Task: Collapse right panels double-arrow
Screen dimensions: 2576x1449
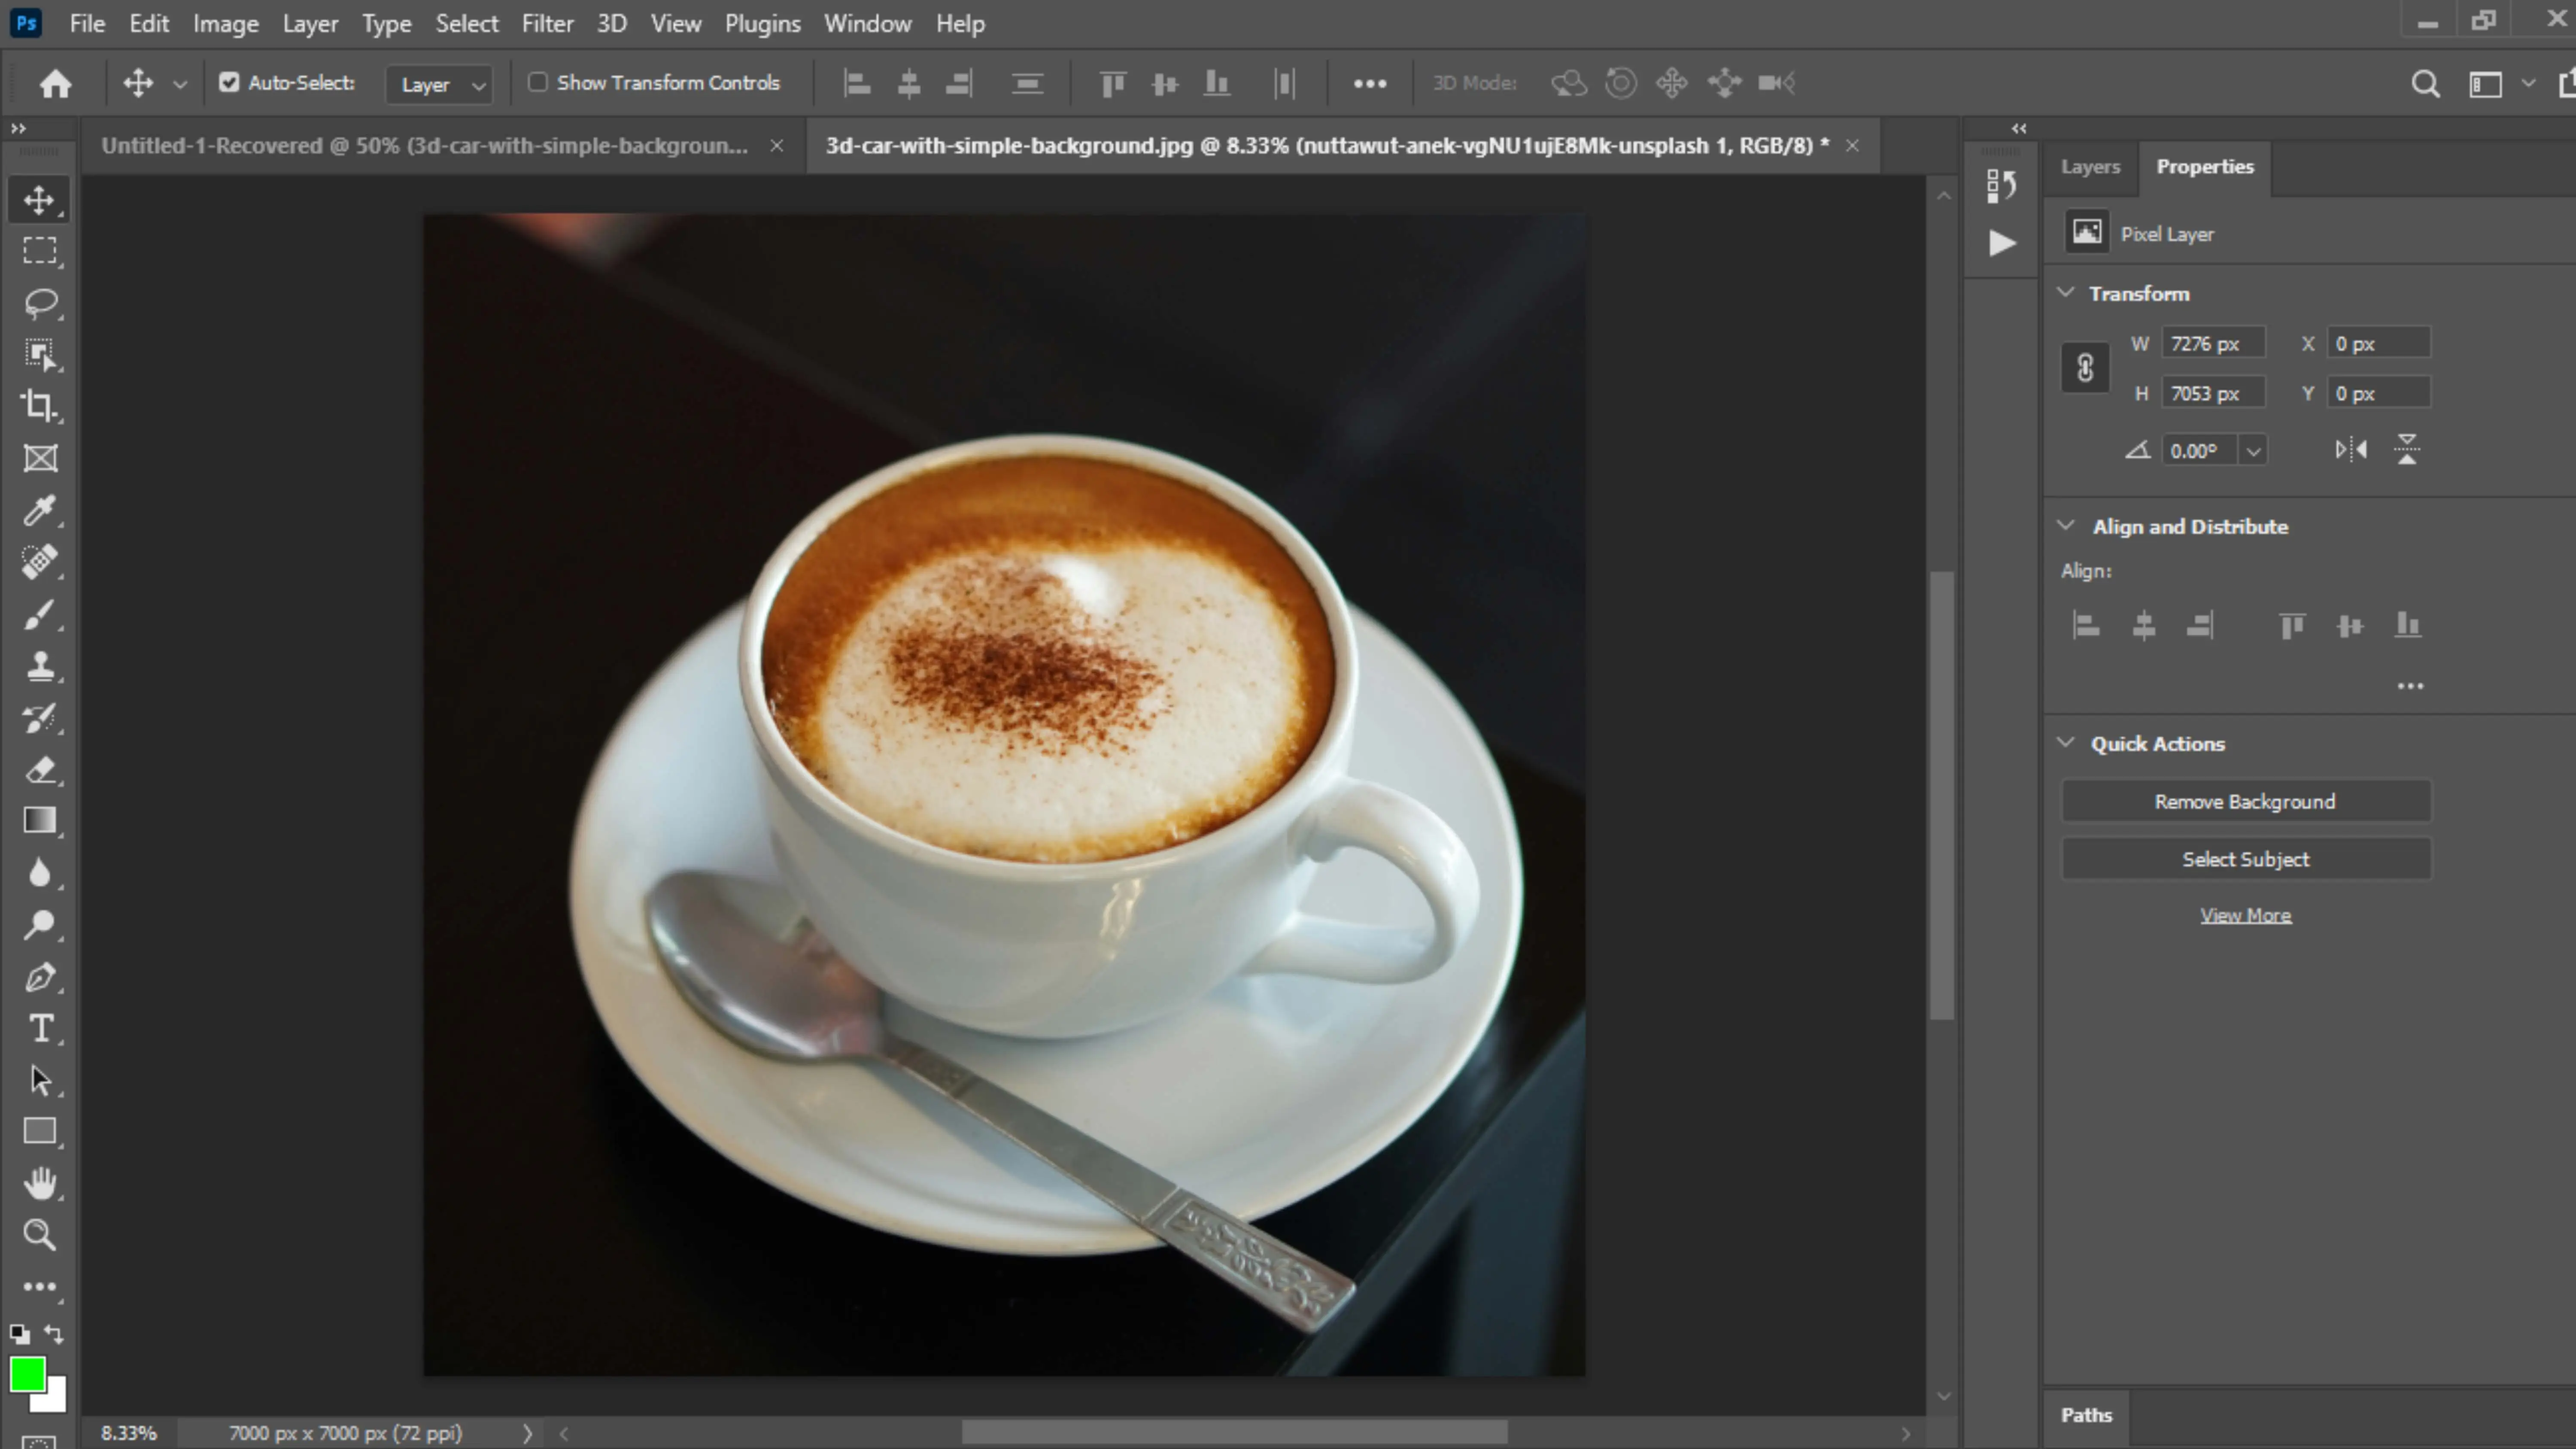Action: (x=2019, y=128)
